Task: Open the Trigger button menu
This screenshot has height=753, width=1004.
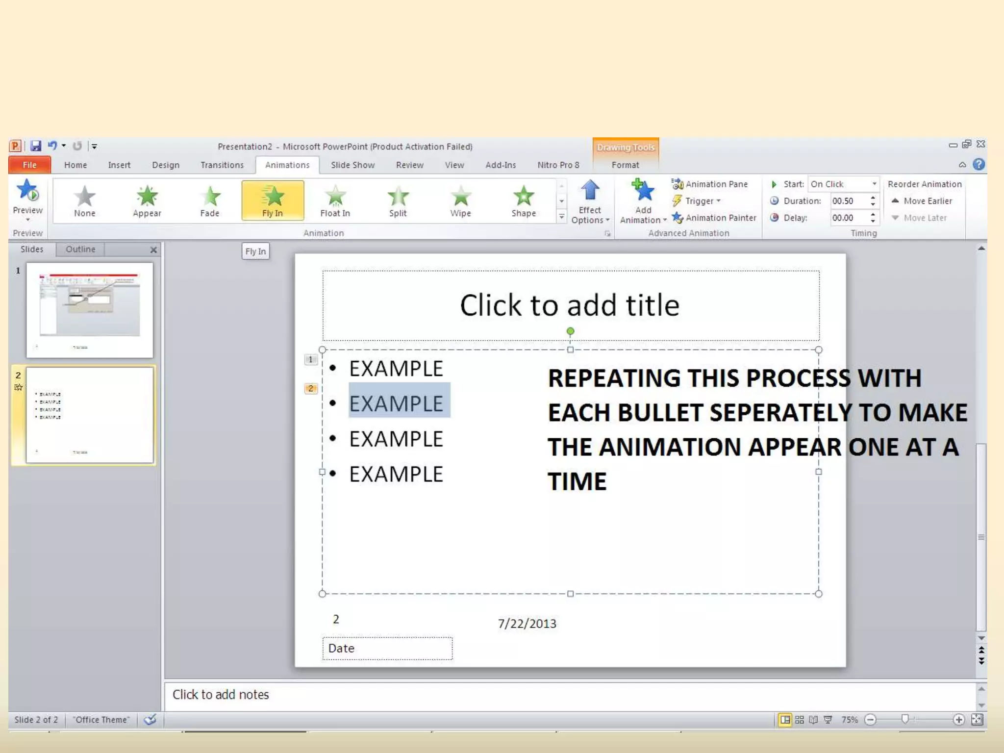Action: click(x=699, y=201)
